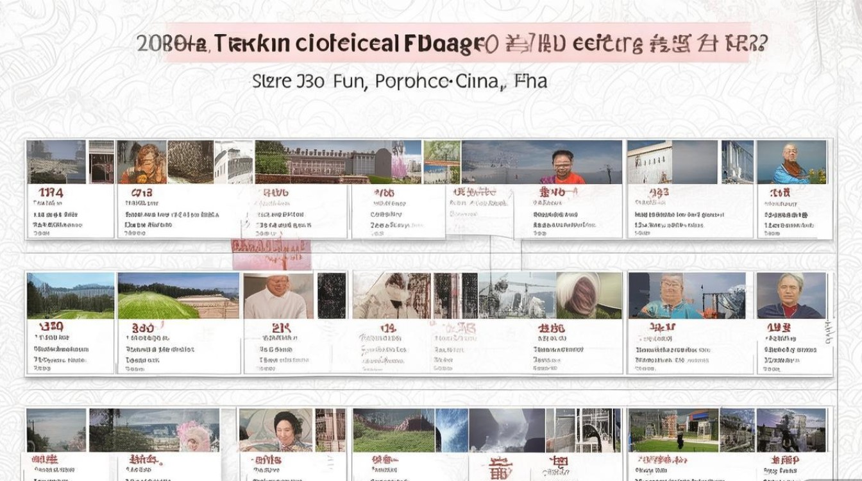Viewport: 862px width, 481px height.
Task: Select the person in red shirt photo
Action: pos(562,165)
